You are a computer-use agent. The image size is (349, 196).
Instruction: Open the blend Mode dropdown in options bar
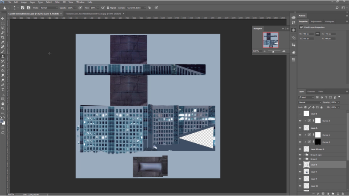(49, 8)
